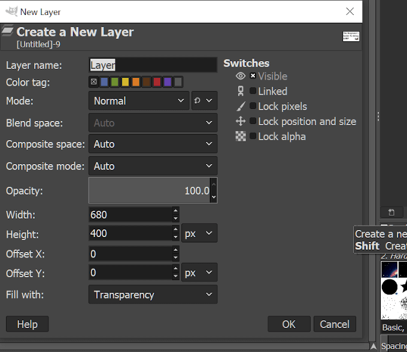Choose the green color tag
Image resolution: width=407 pixels, height=352 pixels.
coord(115,82)
